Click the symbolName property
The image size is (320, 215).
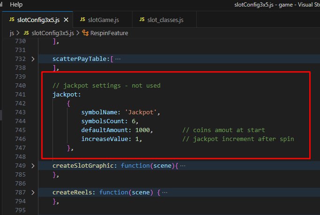tap(99, 112)
